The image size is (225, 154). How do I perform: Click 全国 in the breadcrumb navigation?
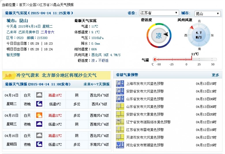(x=33, y=5)
